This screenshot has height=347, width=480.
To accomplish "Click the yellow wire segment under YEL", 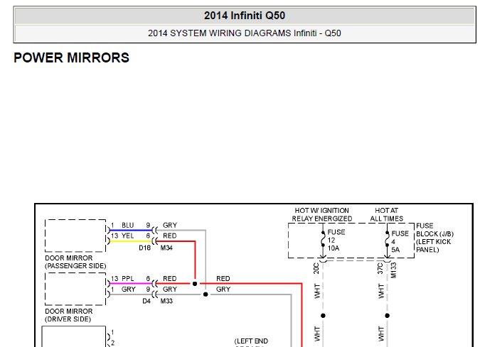I will 131,241.
